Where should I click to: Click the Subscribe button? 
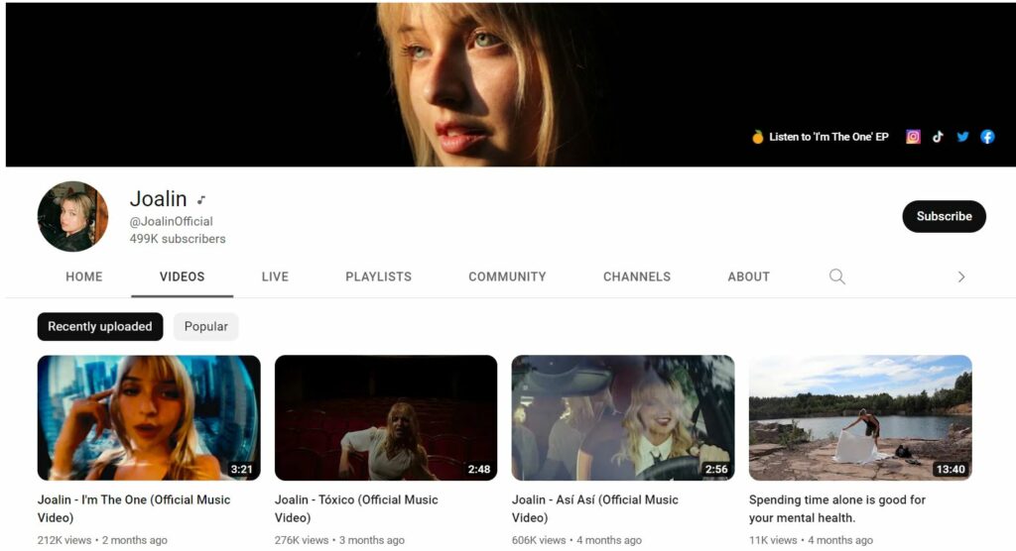[945, 216]
